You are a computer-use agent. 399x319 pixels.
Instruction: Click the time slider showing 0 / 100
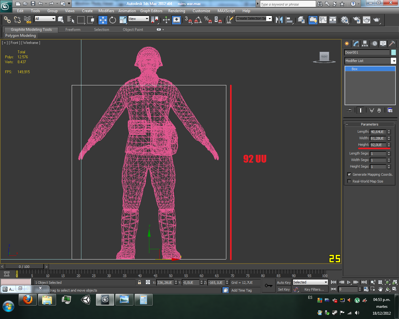pos(24,267)
